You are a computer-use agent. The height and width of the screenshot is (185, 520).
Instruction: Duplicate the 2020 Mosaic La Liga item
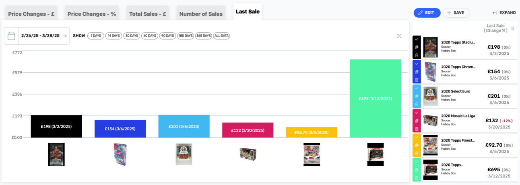(417, 121)
